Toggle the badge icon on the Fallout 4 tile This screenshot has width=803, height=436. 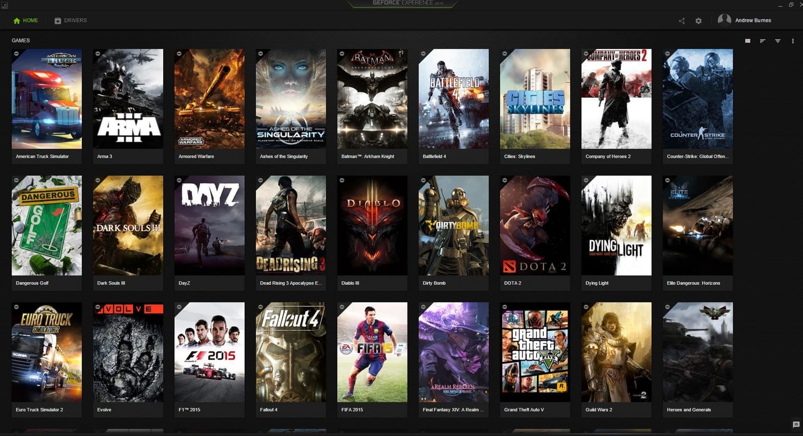(260, 307)
